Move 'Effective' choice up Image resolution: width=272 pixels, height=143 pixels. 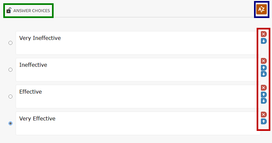click(x=263, y=94)
